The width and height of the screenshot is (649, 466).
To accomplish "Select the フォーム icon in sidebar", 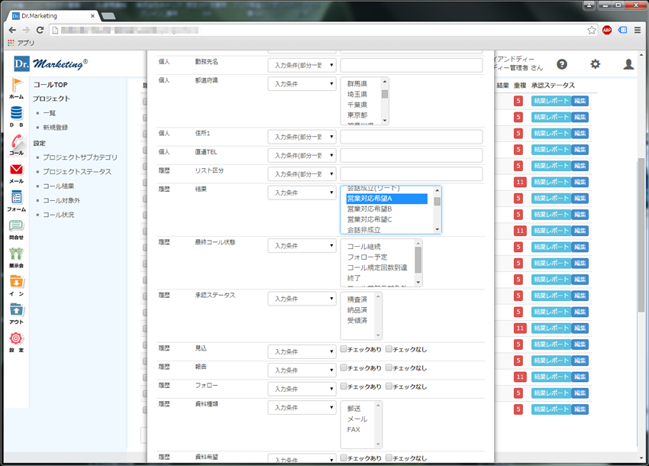I will (16, 200).
